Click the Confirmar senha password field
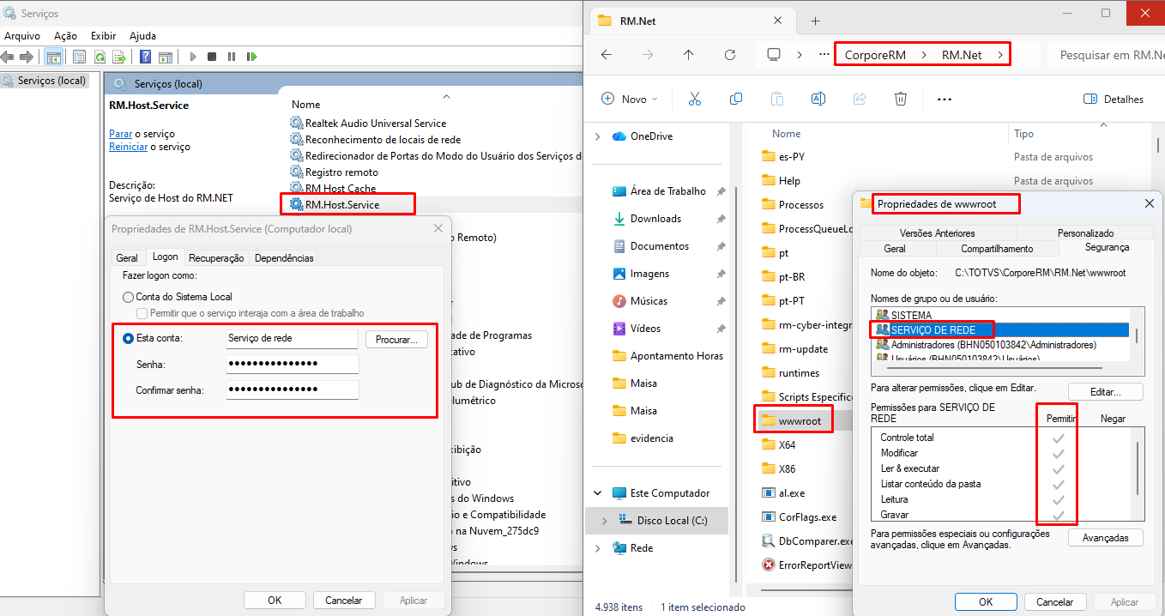 [x=292, y=390]
